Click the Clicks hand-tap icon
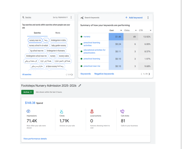The image size is (182, 149). (x=61, y=111)
